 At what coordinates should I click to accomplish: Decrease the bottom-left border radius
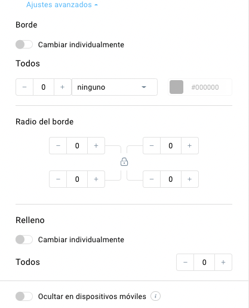pyautogui.click(x=58, y=179)
